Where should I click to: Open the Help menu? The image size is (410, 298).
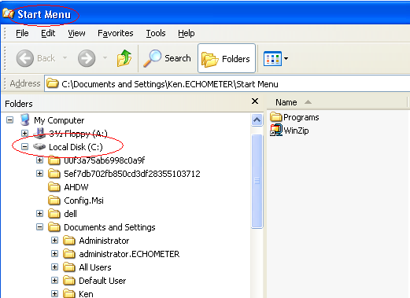187,33
